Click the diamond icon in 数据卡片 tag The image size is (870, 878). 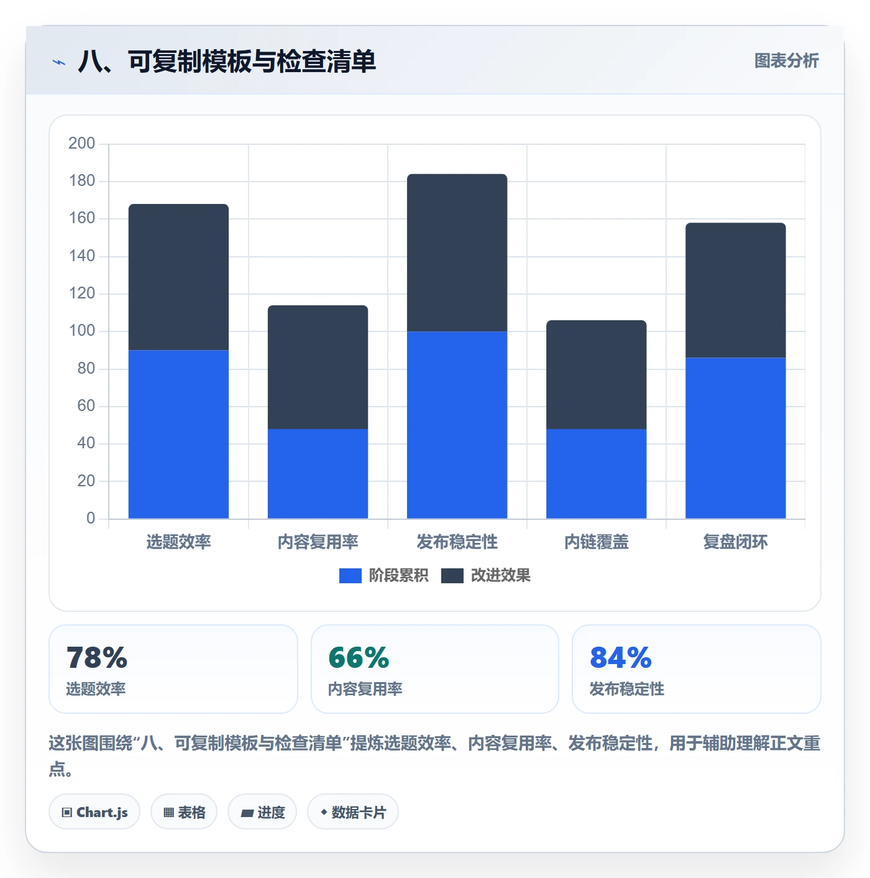[323, 812]
